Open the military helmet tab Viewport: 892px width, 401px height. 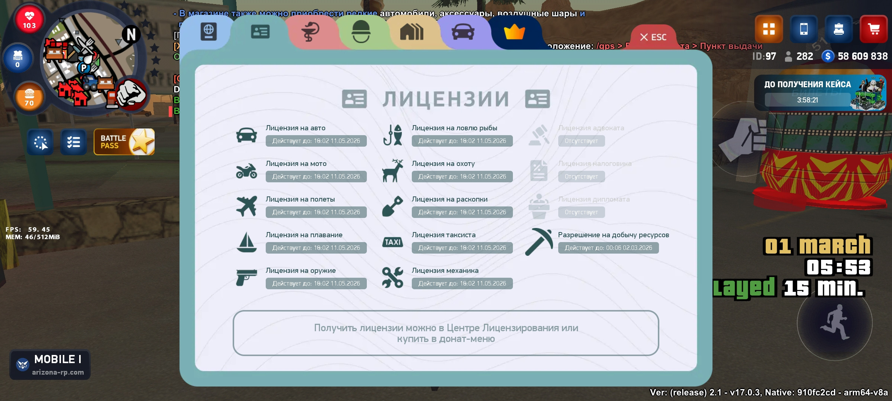361,32
